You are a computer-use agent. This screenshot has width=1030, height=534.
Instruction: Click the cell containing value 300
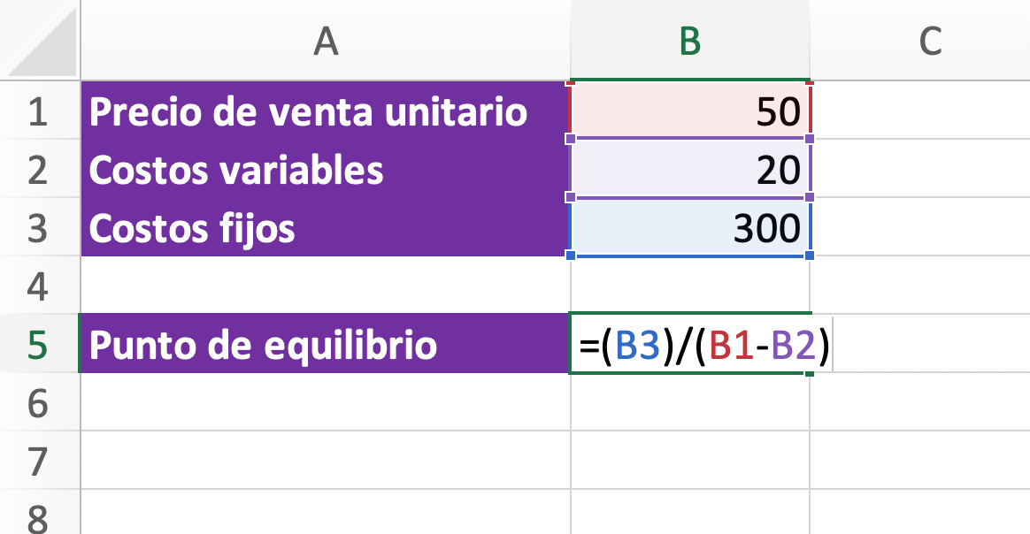coord(690,228)
